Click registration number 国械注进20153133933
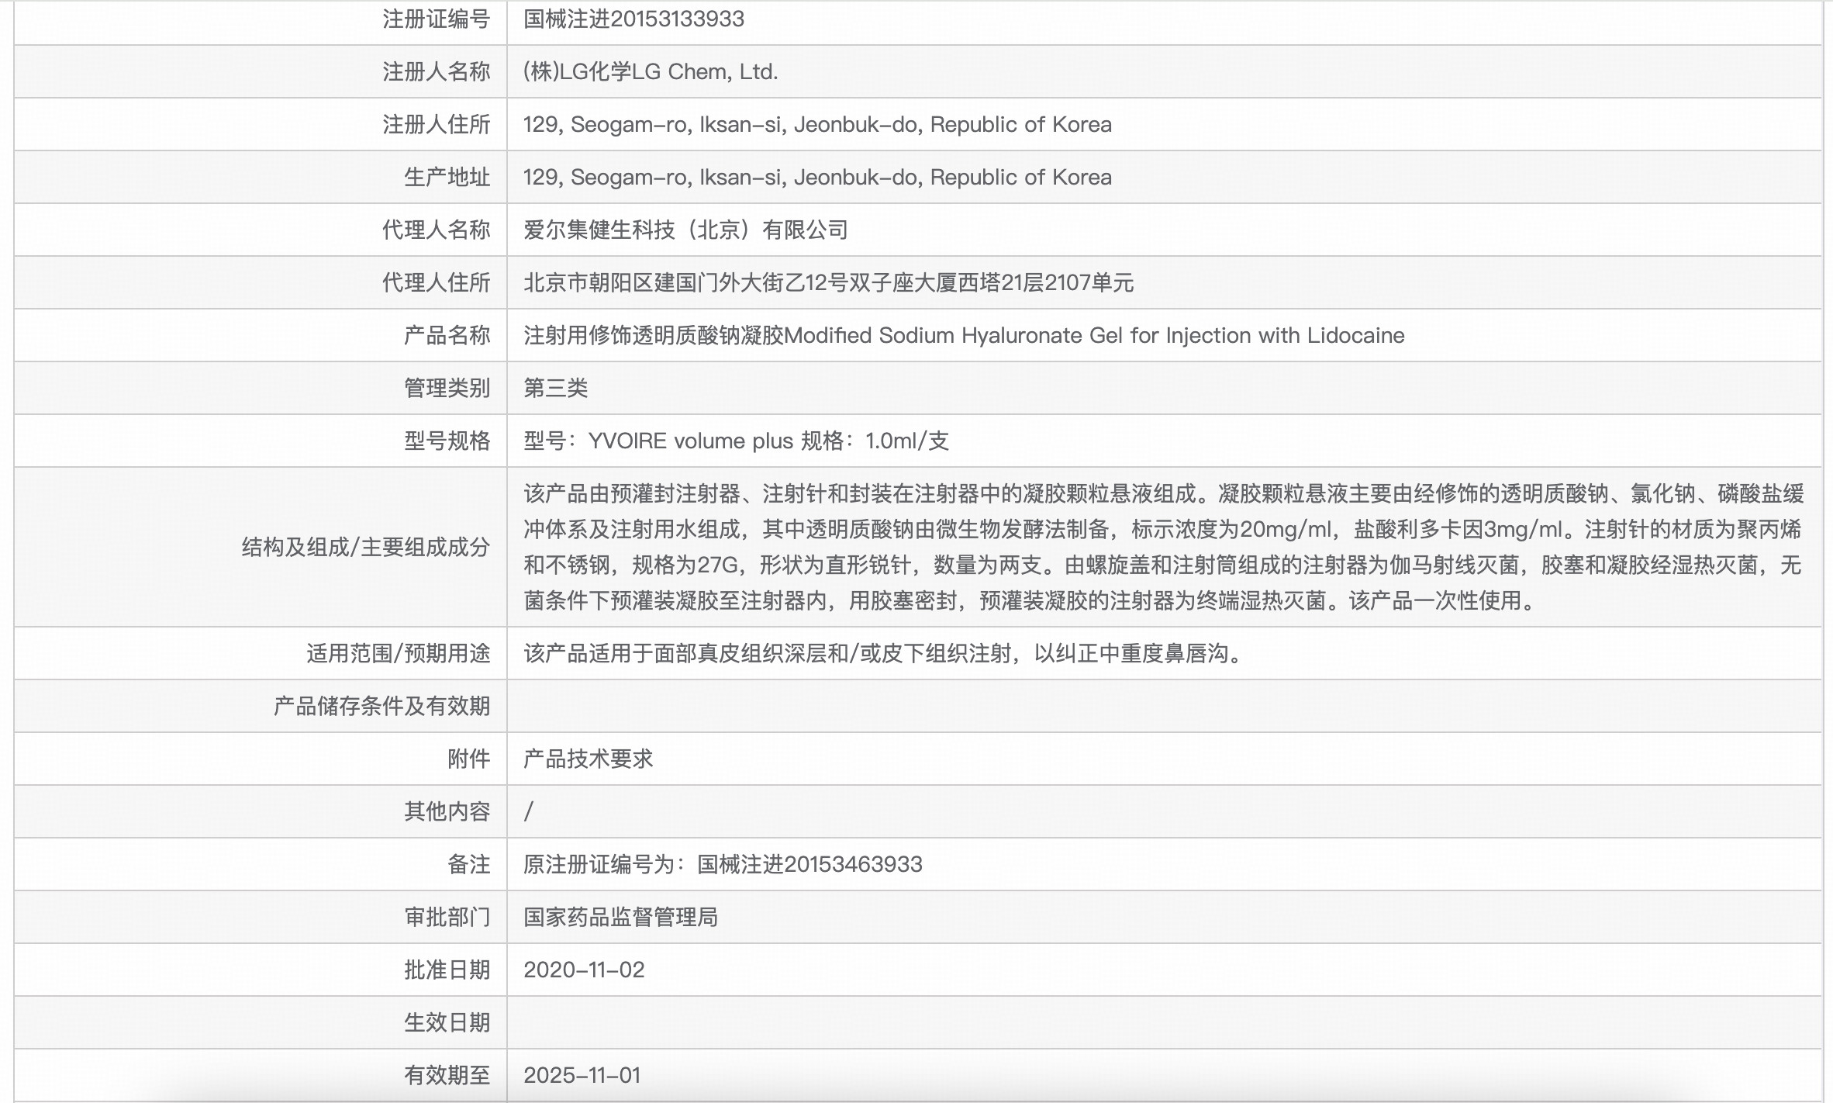Image resolution: width=1833 pixels, height=1103 pixels. tap(633, 19)
